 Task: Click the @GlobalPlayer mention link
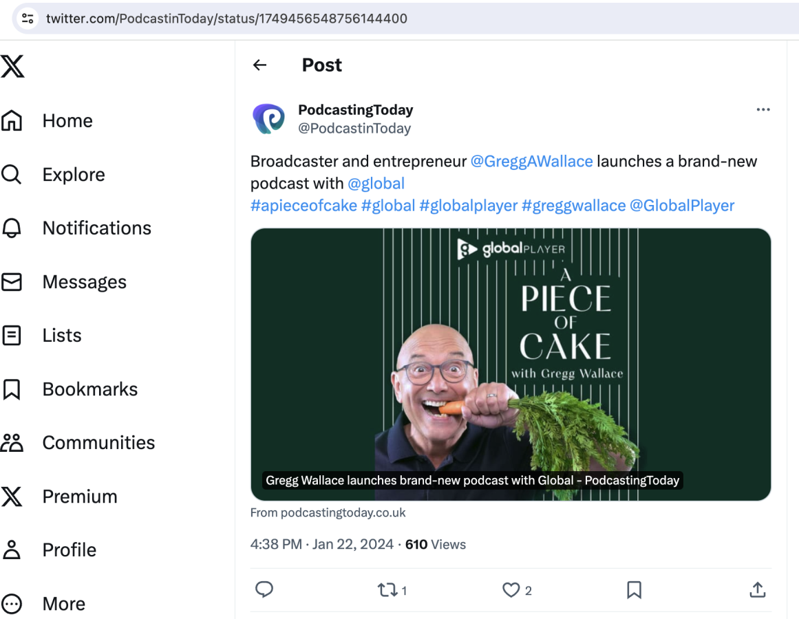681,206
